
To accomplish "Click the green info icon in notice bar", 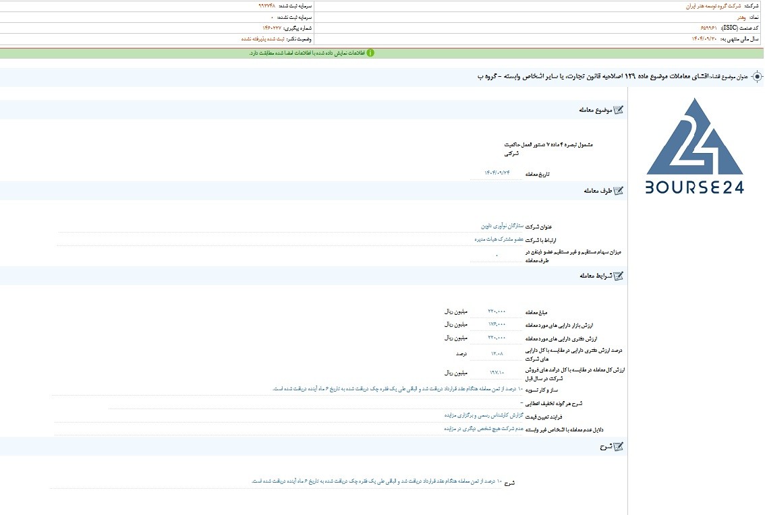I will click(x=370, y=53).
